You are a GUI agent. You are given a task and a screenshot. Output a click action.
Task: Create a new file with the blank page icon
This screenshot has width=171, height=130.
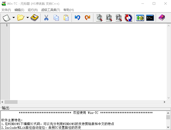7,18
